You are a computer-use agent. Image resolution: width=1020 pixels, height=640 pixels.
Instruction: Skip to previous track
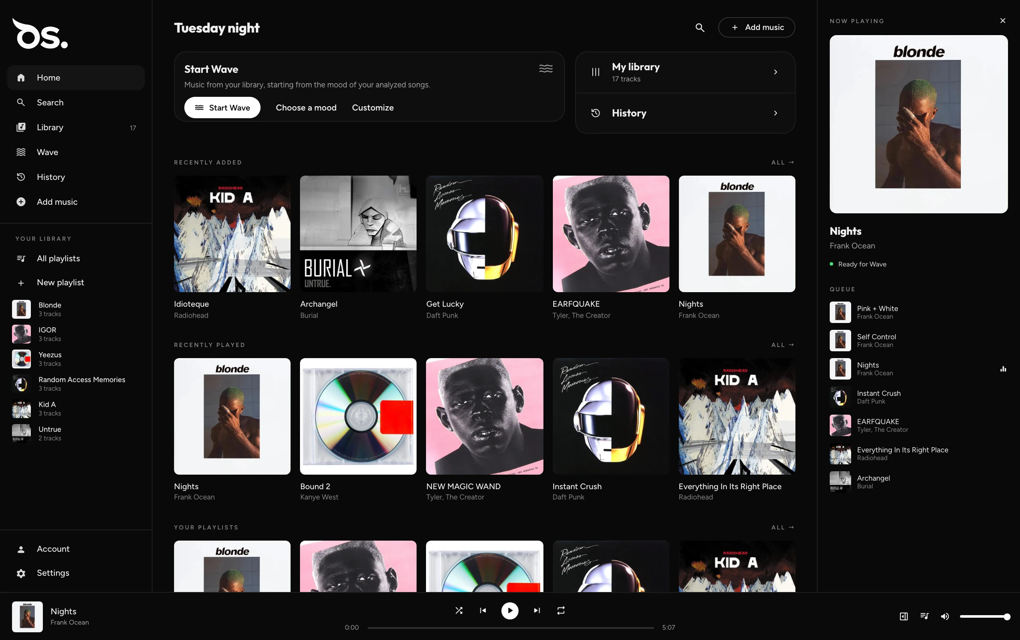(x=483, y=610)
